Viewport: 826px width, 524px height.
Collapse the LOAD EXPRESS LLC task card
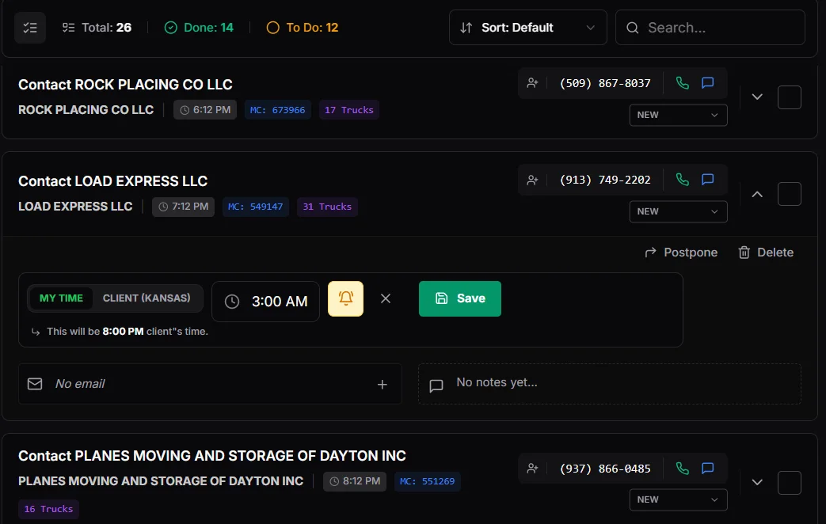(757, 194)
